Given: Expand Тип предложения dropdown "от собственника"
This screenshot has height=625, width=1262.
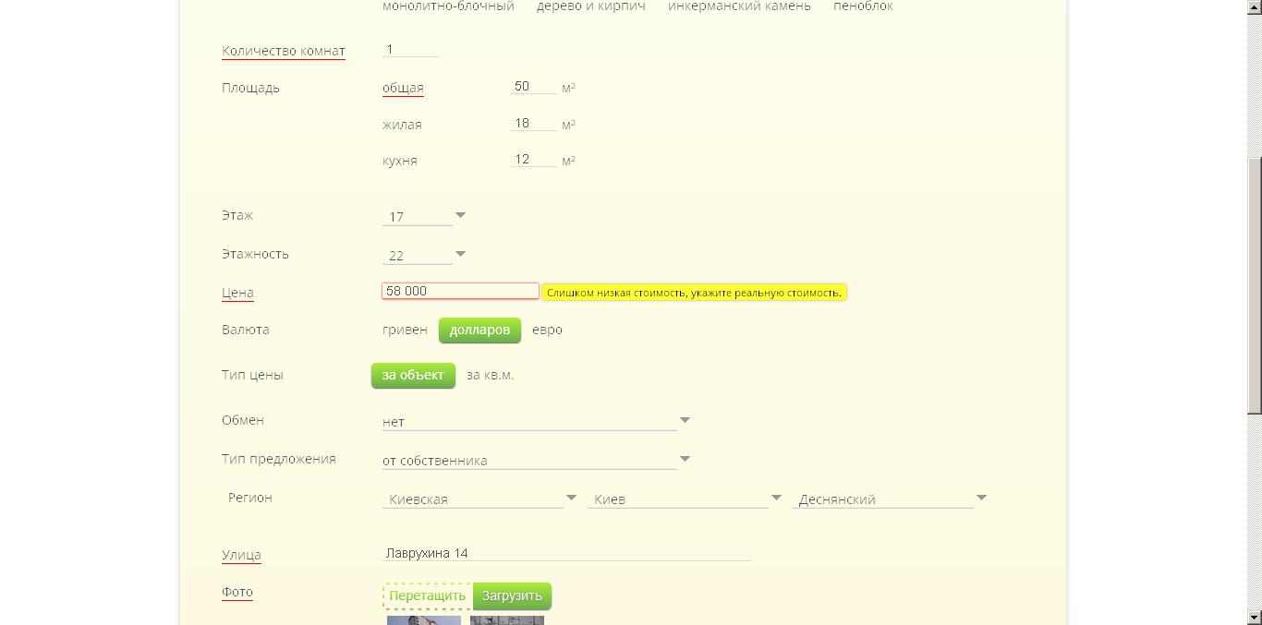Looking at the screenshot, I should click(x=536, y=461).
